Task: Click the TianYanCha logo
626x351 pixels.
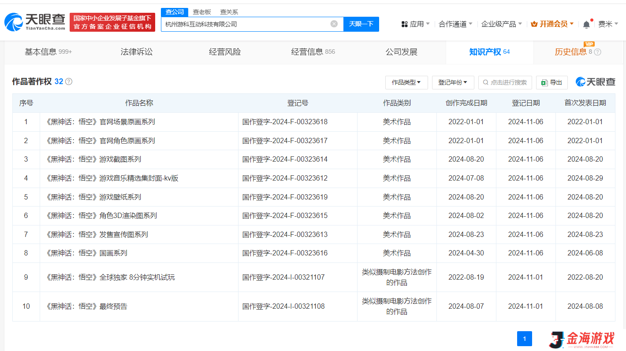Action: click(x=35, y=22)
